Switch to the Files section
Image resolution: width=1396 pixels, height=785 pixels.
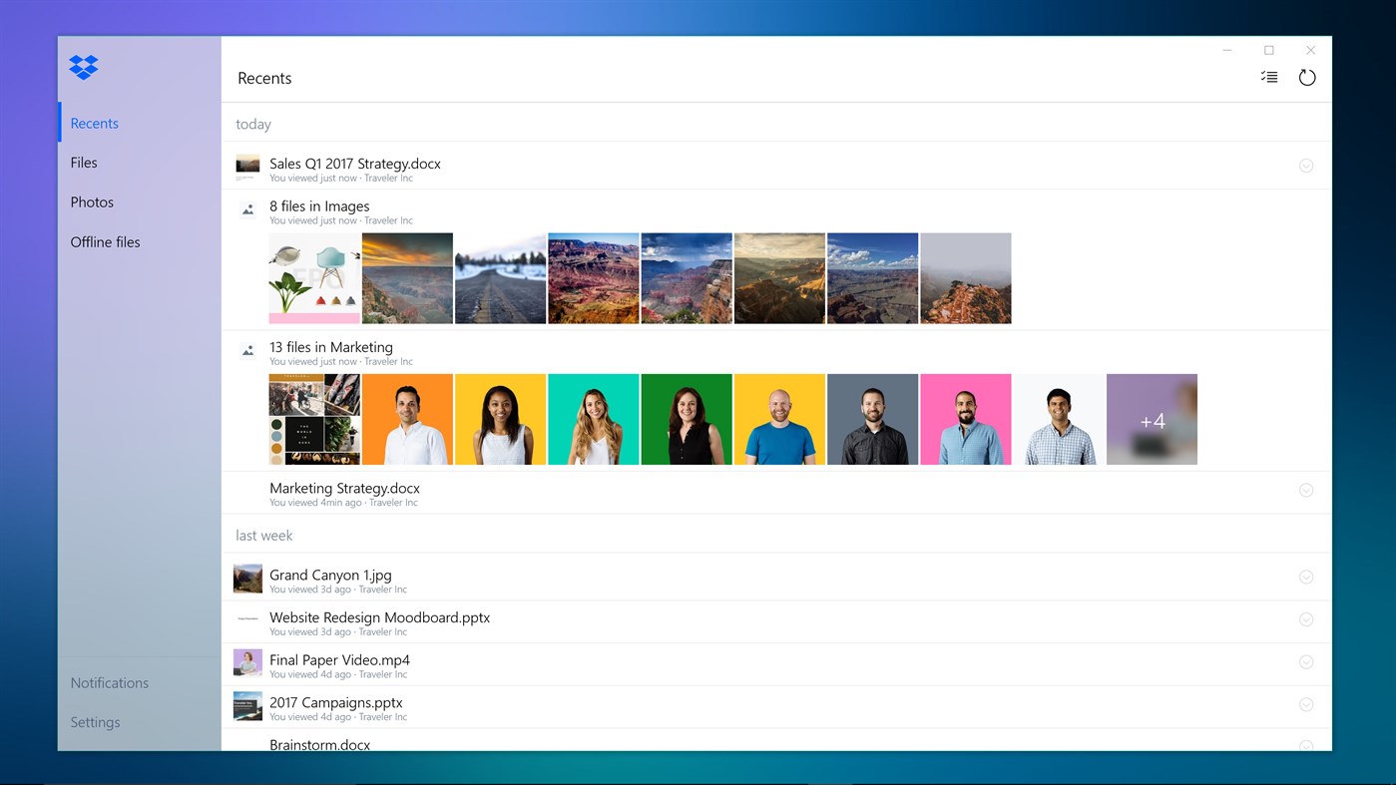(x=84, y=162)
